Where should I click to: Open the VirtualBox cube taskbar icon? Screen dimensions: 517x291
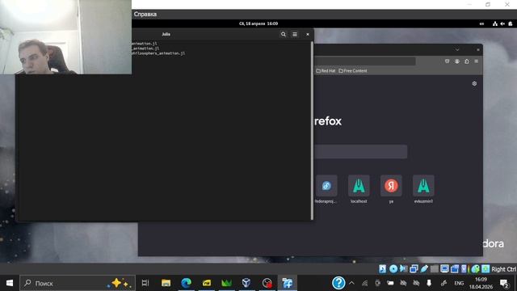246,283
